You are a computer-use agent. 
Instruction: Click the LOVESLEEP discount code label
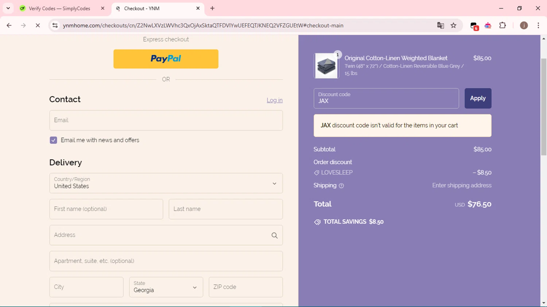337,173
